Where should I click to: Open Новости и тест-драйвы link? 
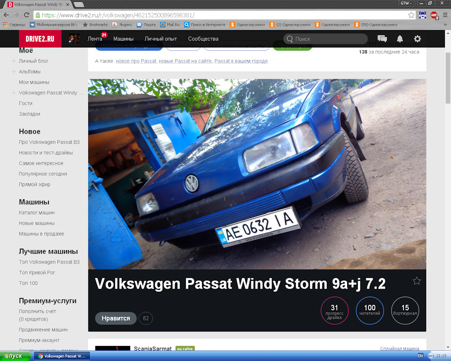46,153
